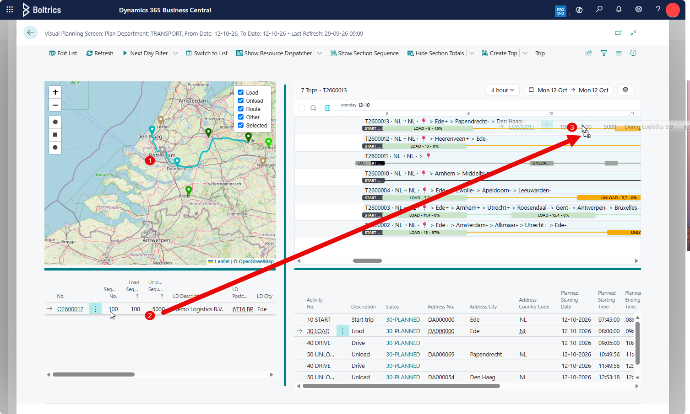690x414 pixels.
Task: Click the search icon in the trips Gantt
Action: [x=313, y=108]
